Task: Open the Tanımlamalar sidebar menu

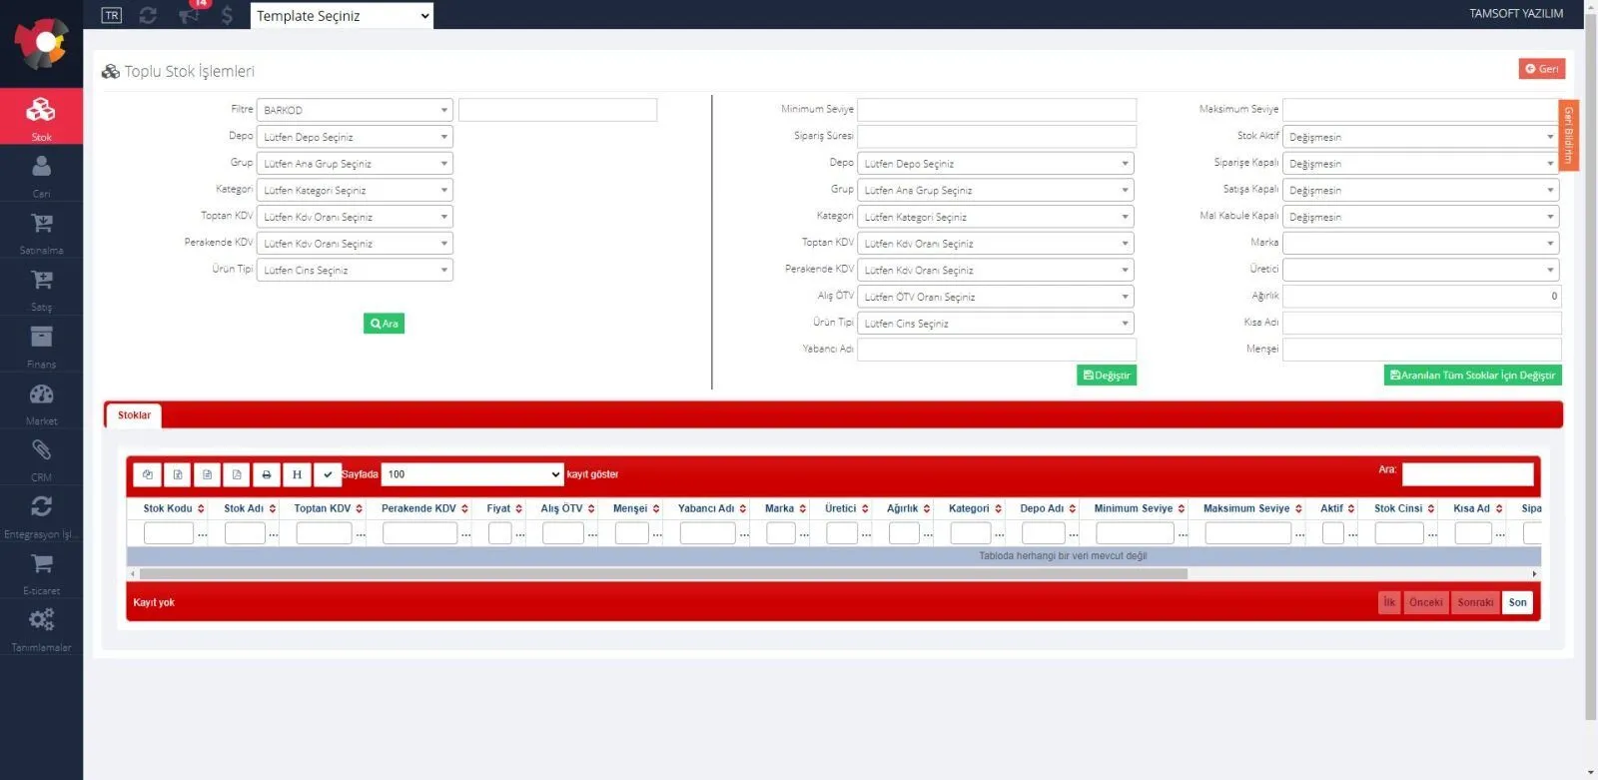Action: point(41,629)
